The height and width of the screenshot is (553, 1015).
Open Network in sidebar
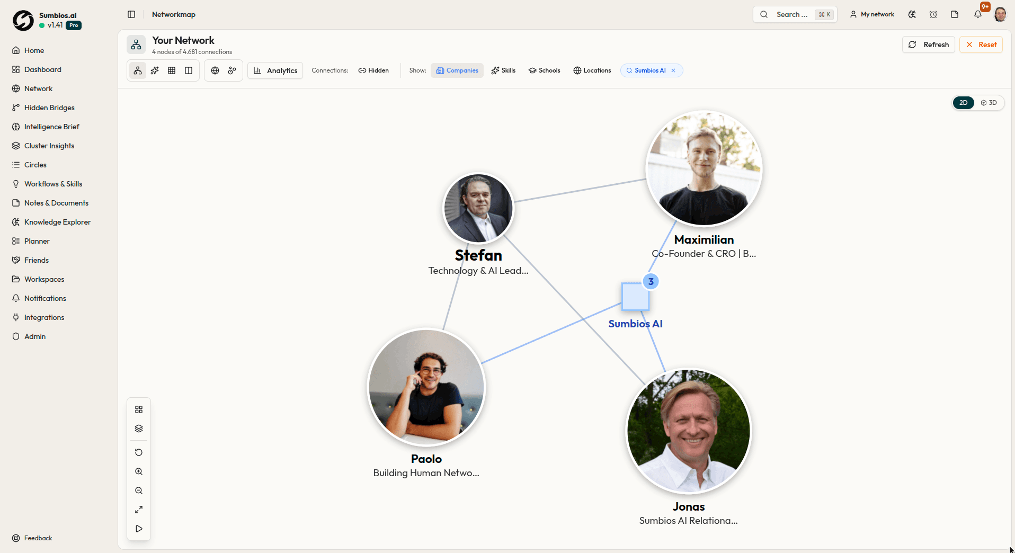click(x=38, y=88)
